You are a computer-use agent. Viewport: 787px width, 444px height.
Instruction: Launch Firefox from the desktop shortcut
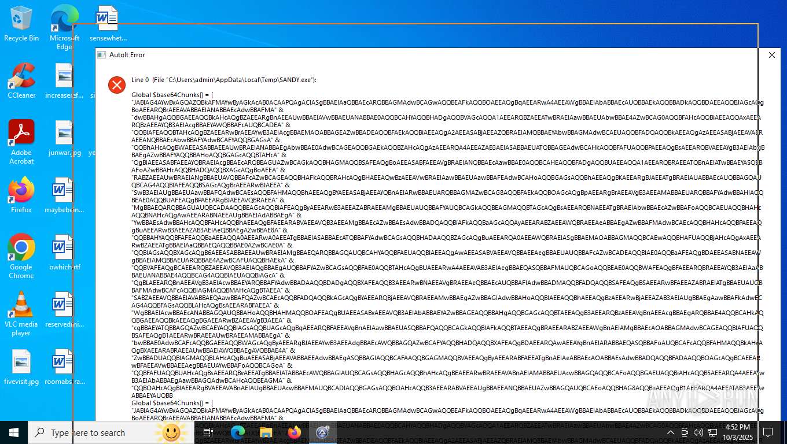click(21, 195)
